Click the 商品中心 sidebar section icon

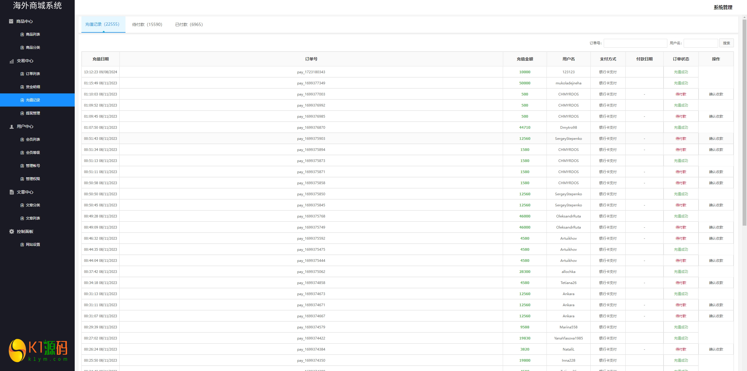point(11,21)
